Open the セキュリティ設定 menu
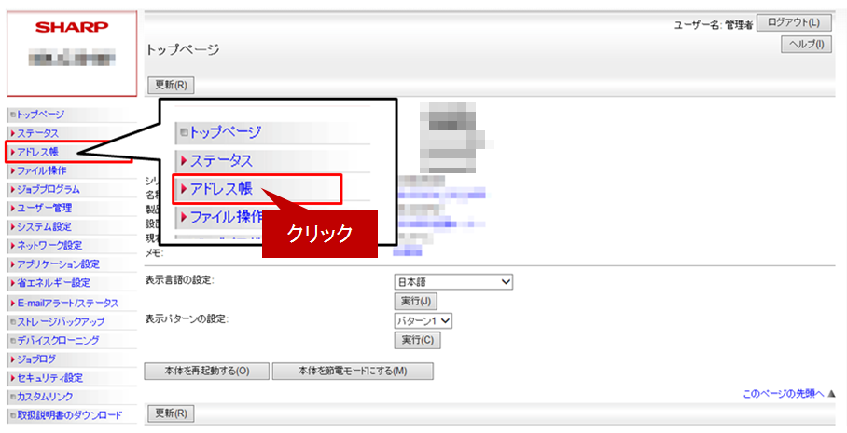This screenshot has width=847, height=433. tap(49, 378)
